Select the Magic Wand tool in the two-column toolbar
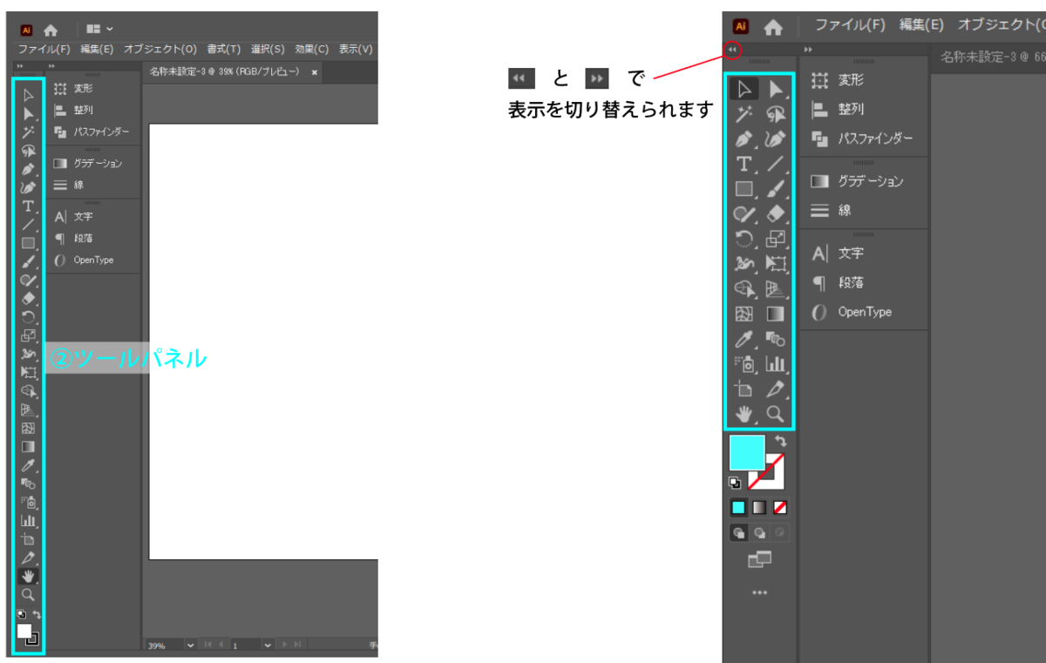The image size is (1046, 663). pyautogui.click(x=744, y=114)
